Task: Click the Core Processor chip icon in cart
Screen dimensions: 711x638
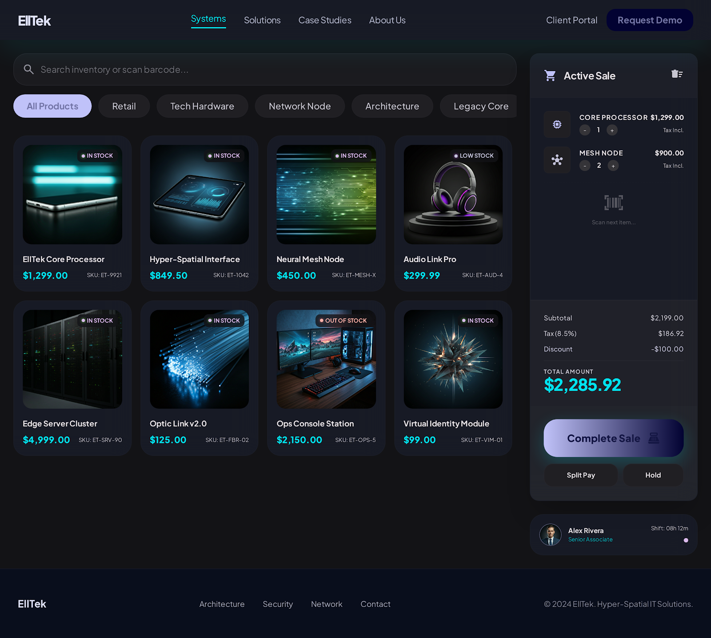Action: click(x=557, y=124)
